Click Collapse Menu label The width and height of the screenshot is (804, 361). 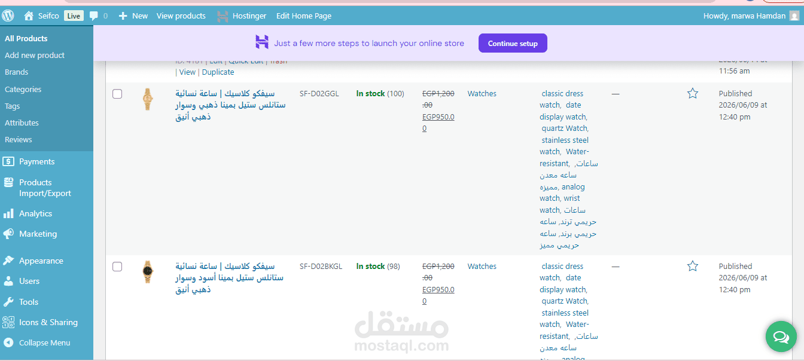[x=45, y=342]
